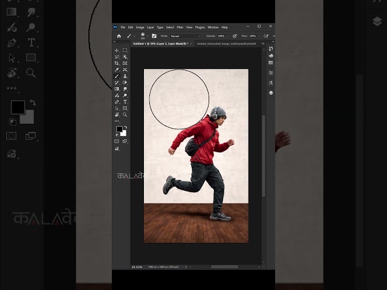387x290 pixels.
Task: Open the Window menu
Action: coord(213,27)
